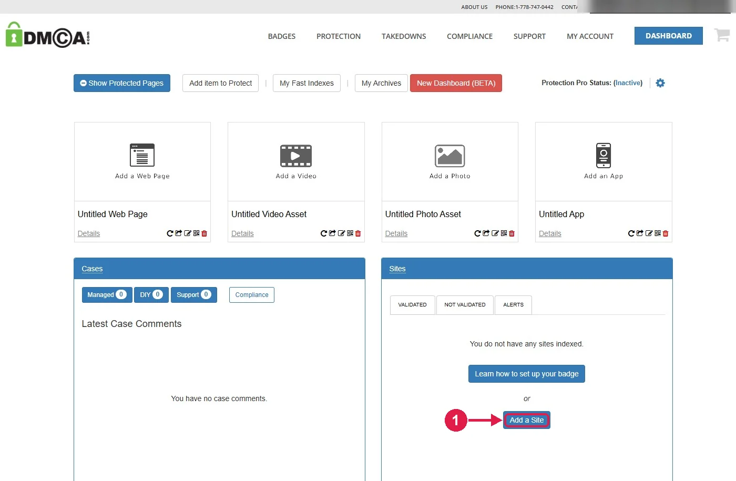Image resolution: width=736 pixels, height=481 pixels.
Task: Open My Archives
Action: point(381,83)
